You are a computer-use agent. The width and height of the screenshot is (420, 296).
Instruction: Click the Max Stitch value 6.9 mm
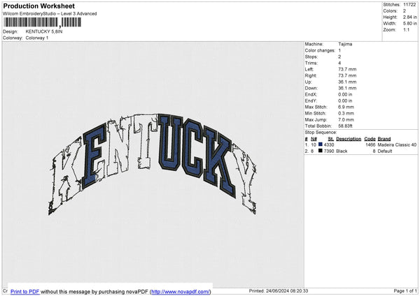pos(346,107)
